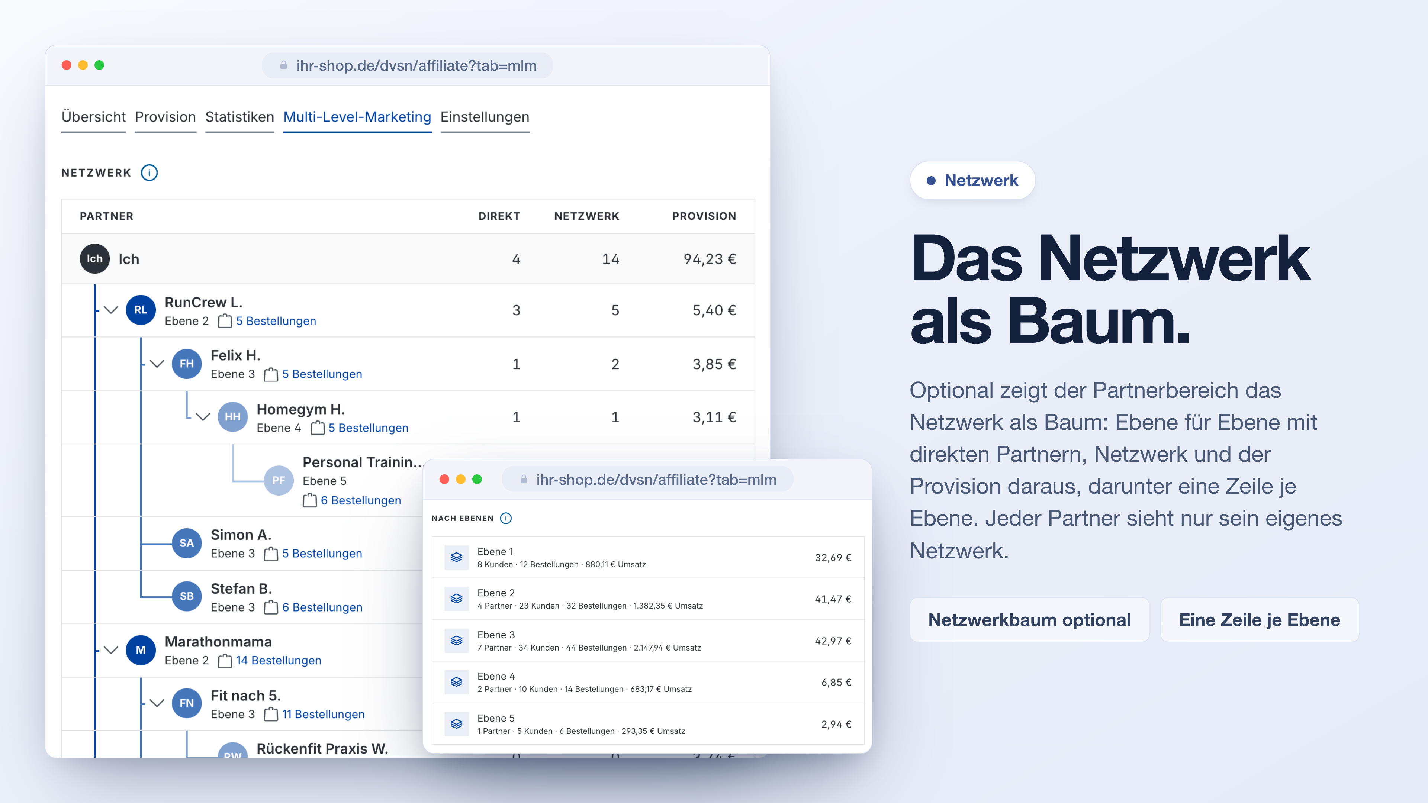Open Marathonmama's 14 Bestellungen link
1428x803 pixels.
point(279,661)
